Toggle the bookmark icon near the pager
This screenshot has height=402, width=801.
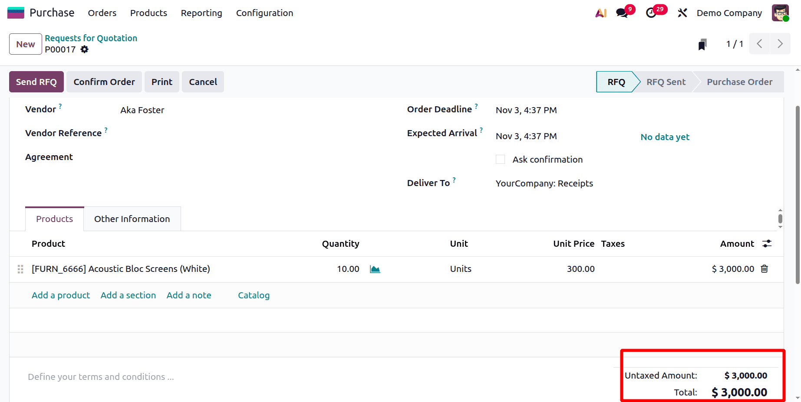702,44
